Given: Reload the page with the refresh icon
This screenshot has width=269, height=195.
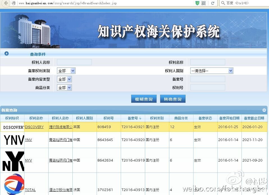Looking at the screenshot, I should [213, 3].
